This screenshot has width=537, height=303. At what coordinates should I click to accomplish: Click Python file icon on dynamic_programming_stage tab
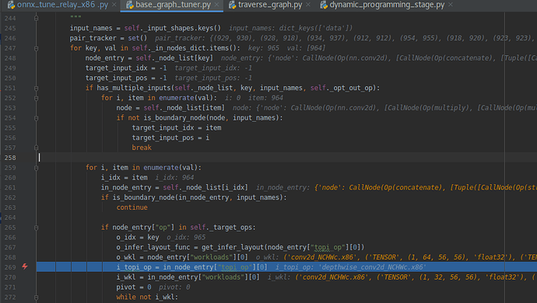[x=324, y=5]
